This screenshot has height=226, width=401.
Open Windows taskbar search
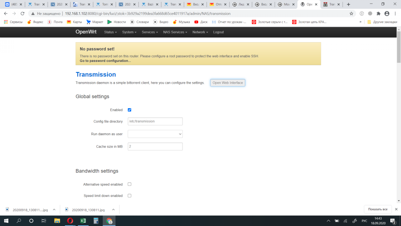click(19, 221)
